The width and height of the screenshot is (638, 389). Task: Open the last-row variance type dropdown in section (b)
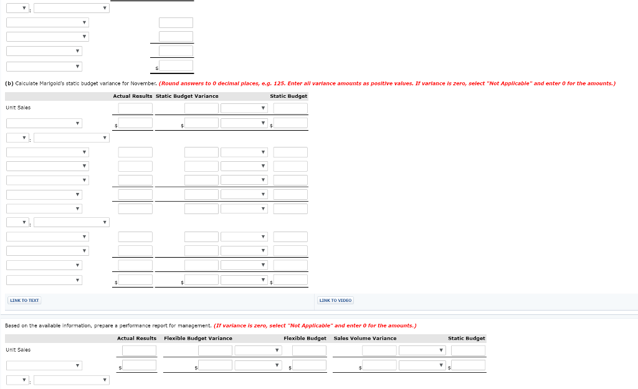[x=244, y=280]
